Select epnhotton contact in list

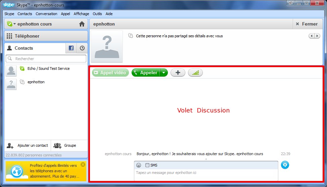tap(46, 84)
